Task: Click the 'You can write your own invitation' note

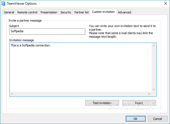Action: coord(122,31)
